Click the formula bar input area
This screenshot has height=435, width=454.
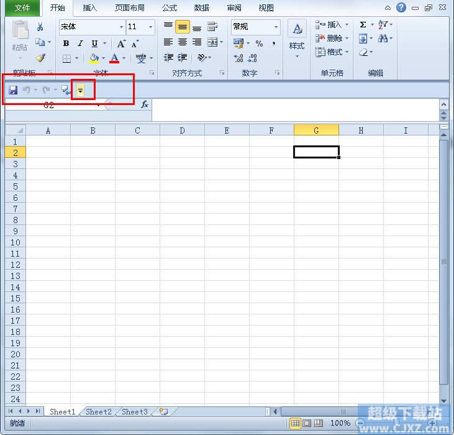(296, 110)
